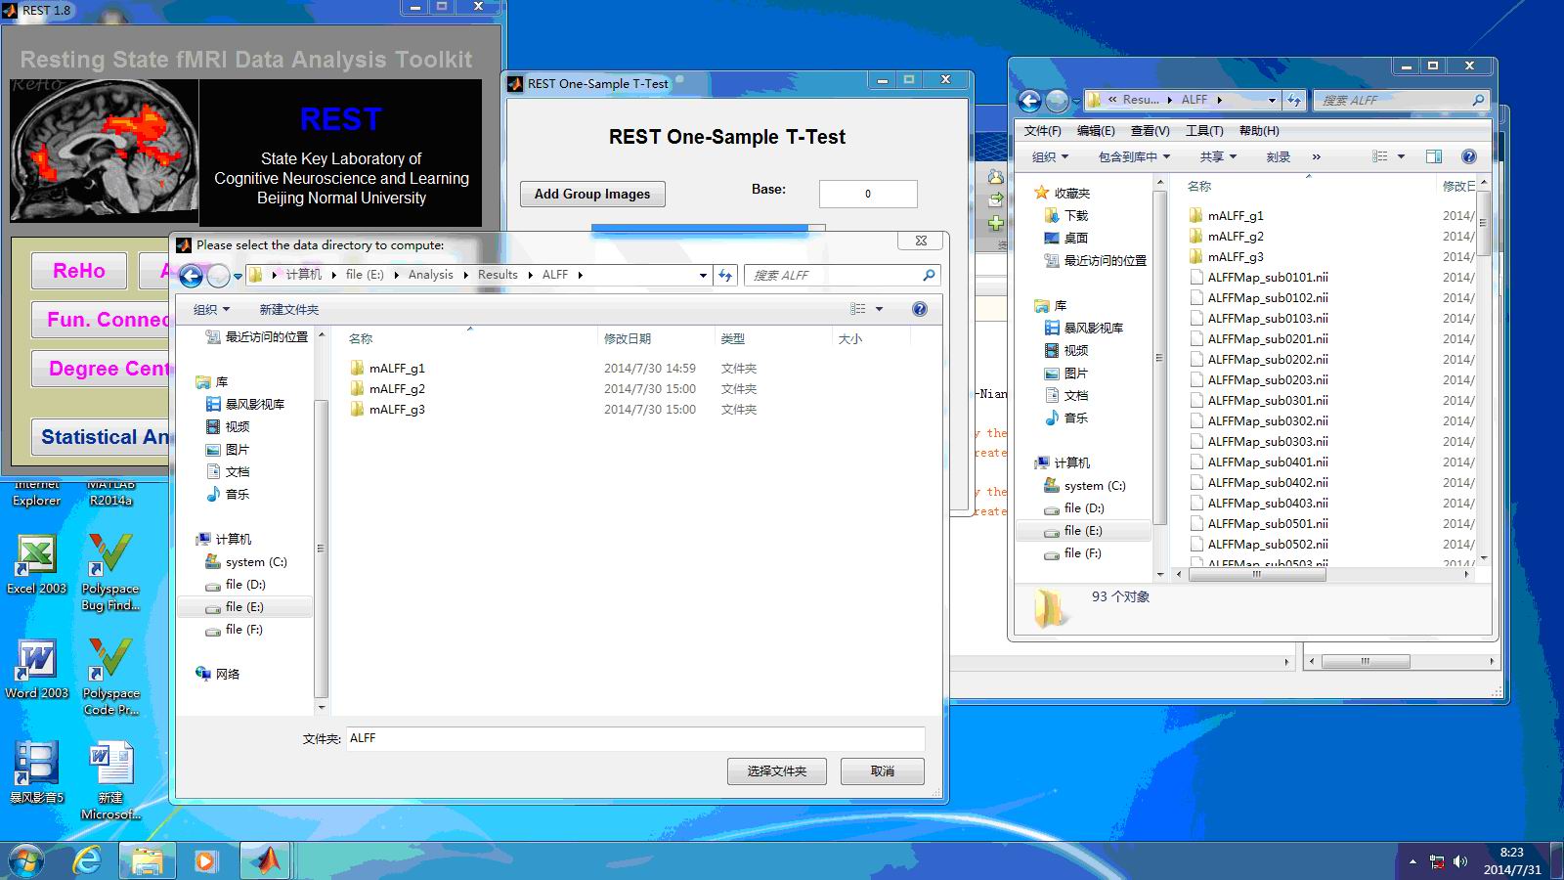Click 取消 button in dialog
This screenshot has height=880, width=1564.
883,771
